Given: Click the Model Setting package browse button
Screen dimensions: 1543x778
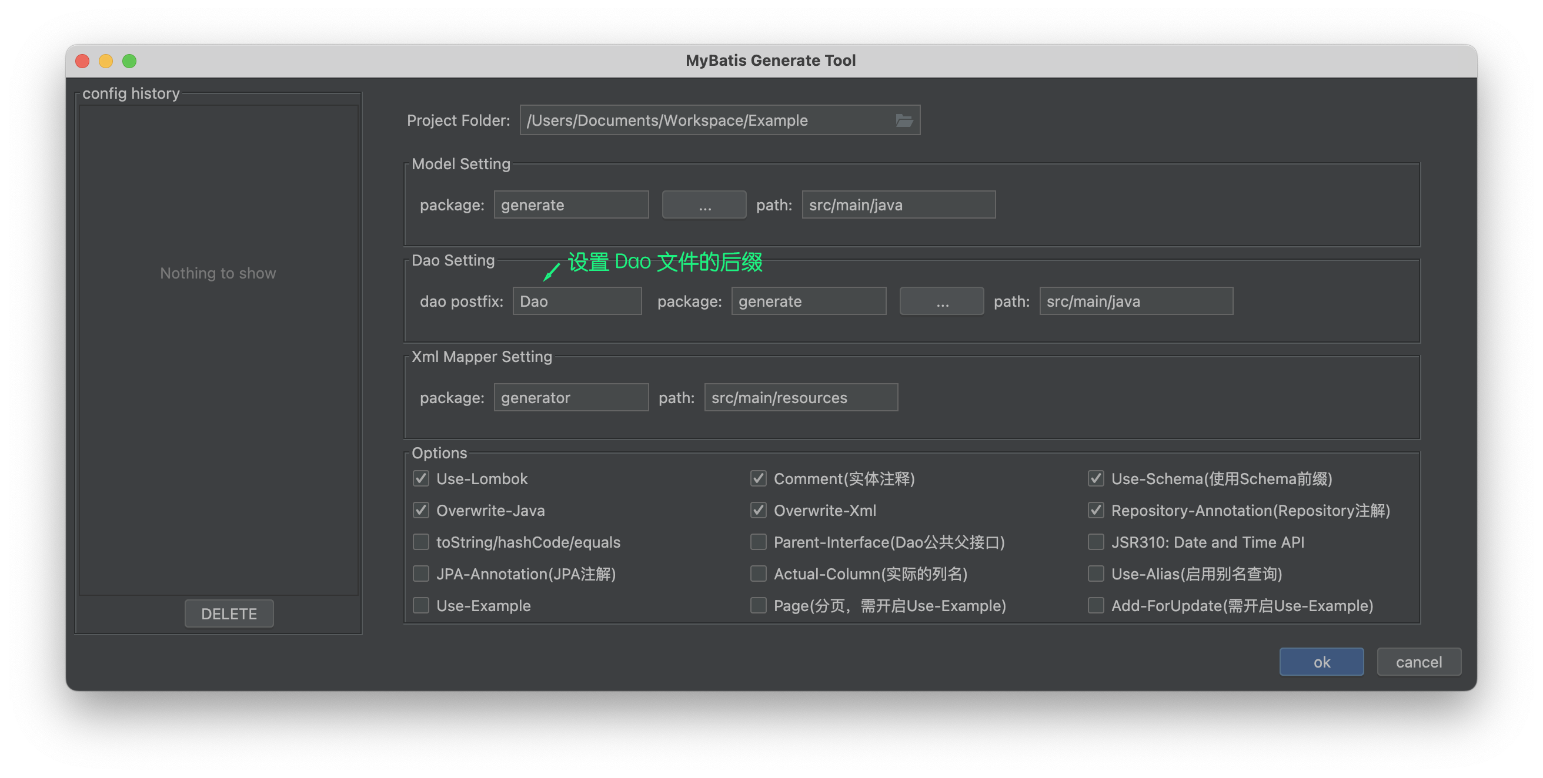Looking at the screenshot, I should click(x=704, y=205).
